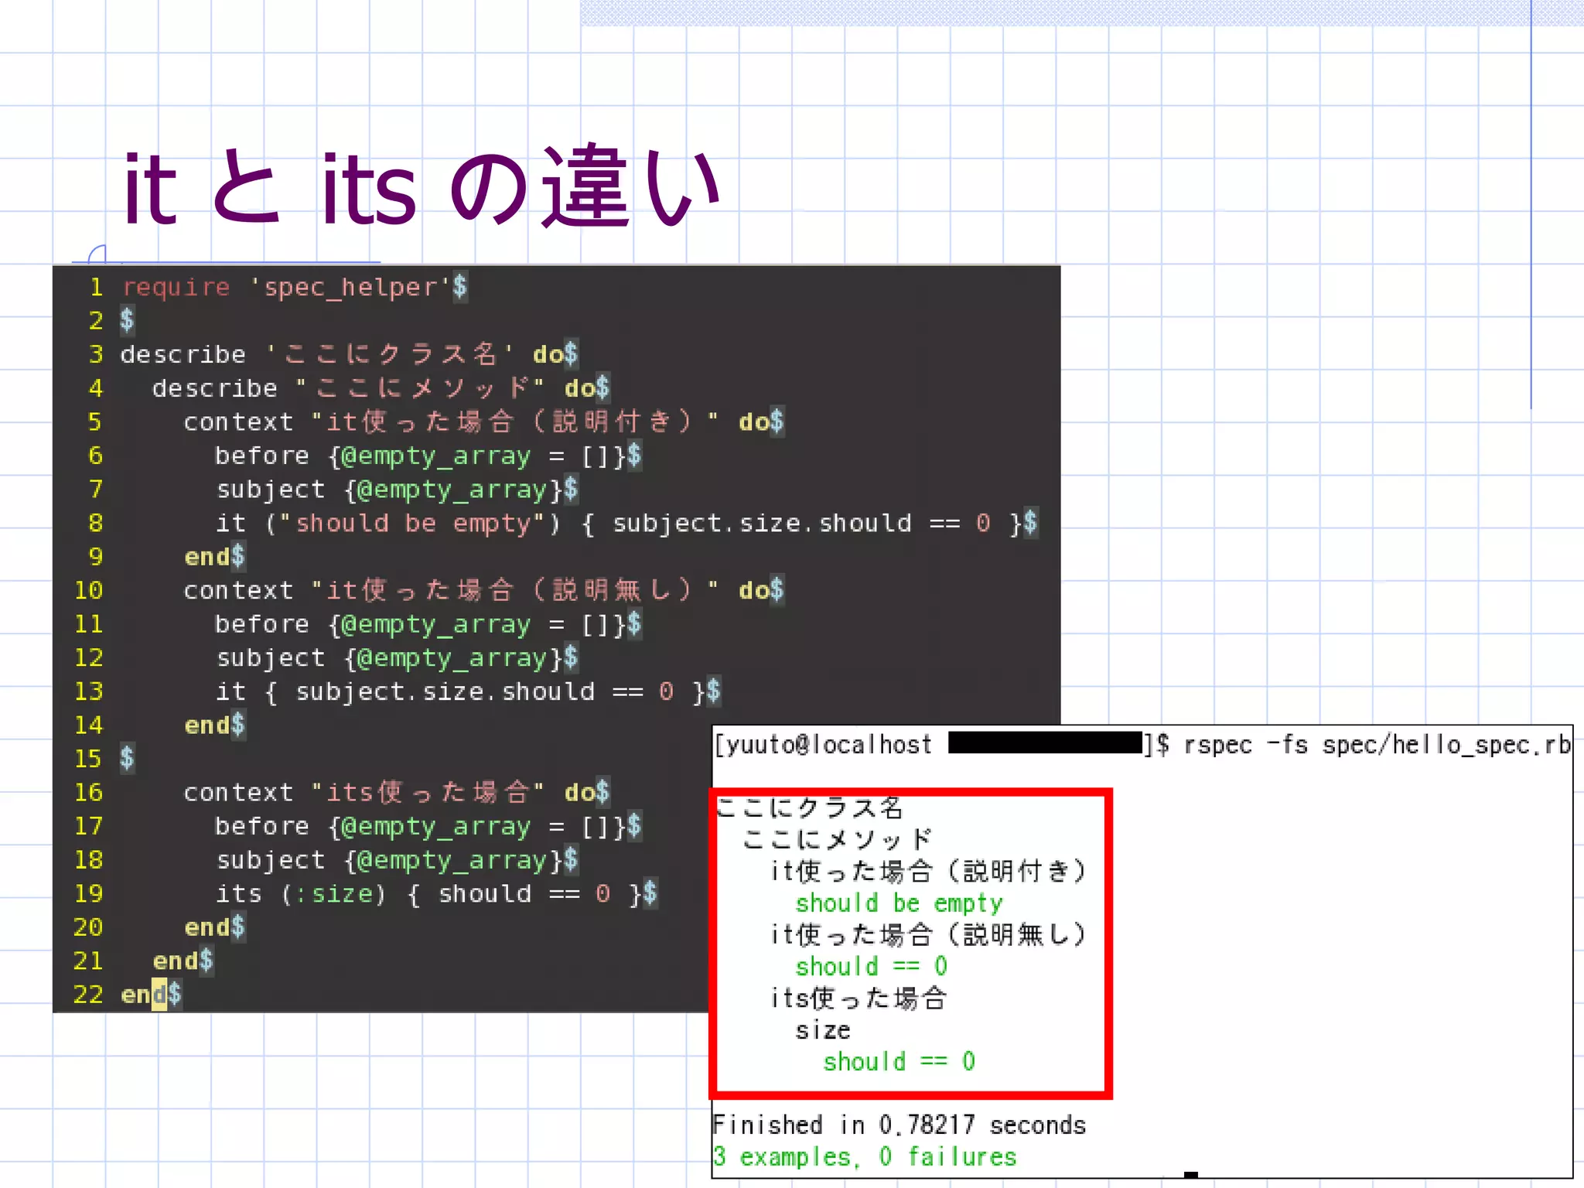Click terminal output 'size'
This screenshot has height=1188, width=1584.
click(x=823, y=1031)
